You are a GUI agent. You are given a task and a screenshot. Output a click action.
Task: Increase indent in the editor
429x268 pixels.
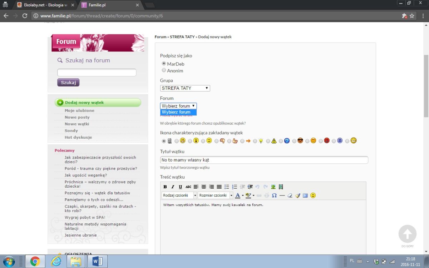pos(250,187)
